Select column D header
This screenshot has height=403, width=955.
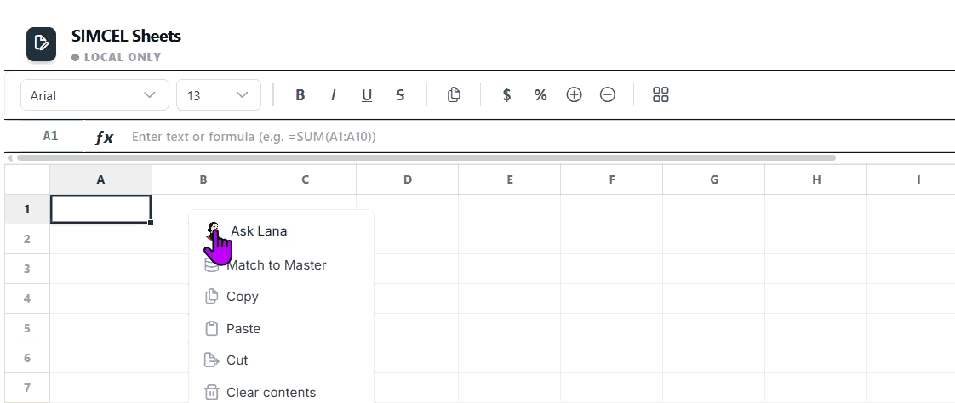(x=408, y=179)
